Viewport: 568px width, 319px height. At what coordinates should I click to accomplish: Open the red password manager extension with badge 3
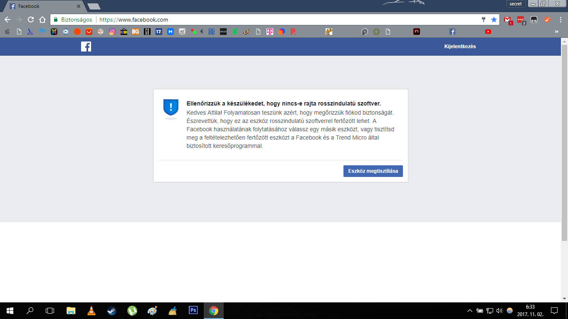click(521, 20)
